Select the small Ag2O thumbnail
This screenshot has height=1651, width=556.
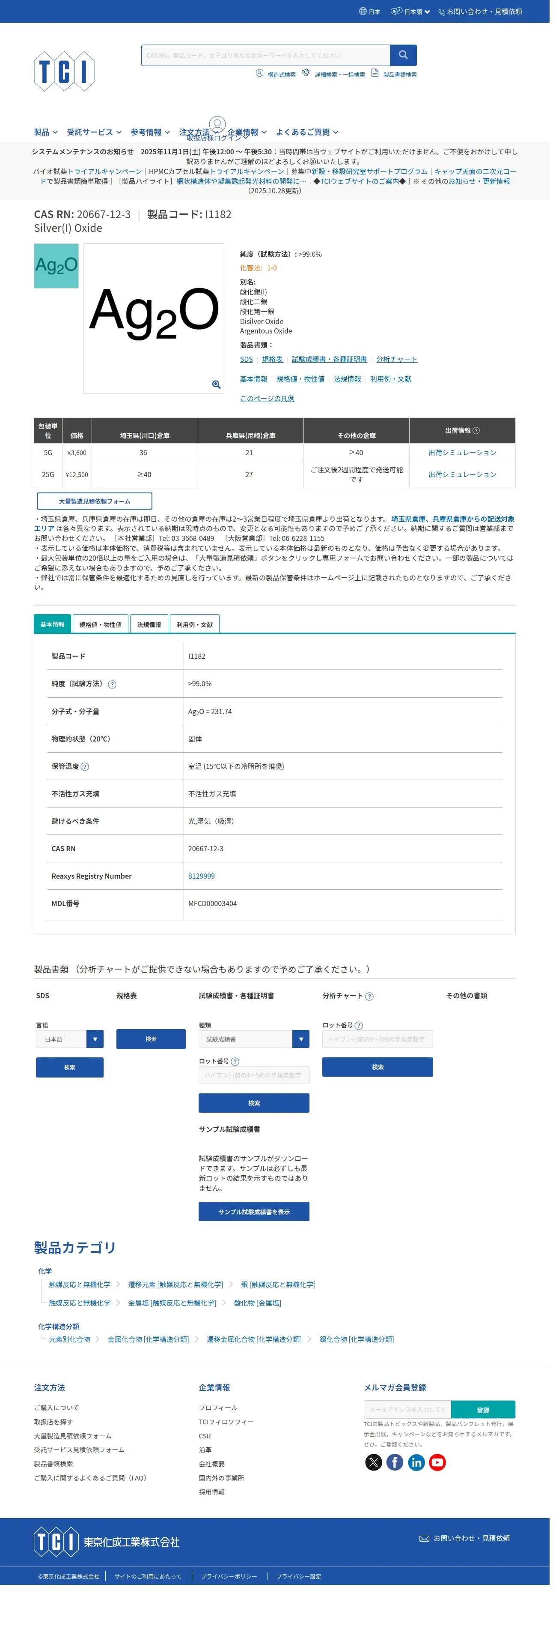pos(56,265)
